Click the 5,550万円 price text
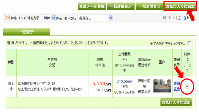 tap(102, 84)
